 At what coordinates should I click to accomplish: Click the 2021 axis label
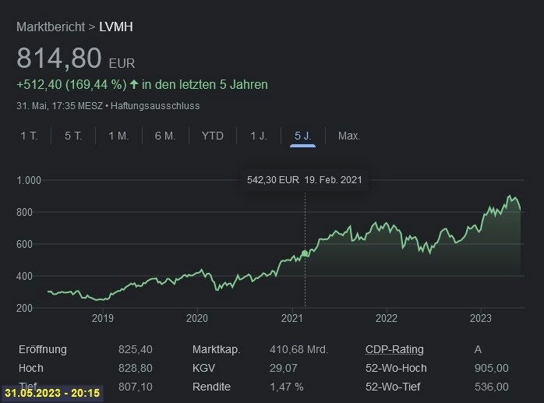[x=291, y=318]
